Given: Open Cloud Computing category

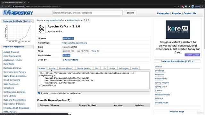Looking at the screenshot, I should coord(12,80).
